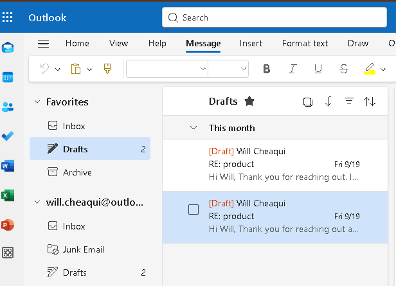This screenshot has width=396, height=286.
Task: Open the font name dropdown
Action: (167, 69)
